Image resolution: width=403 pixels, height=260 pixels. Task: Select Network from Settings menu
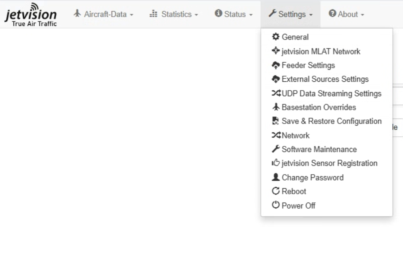pyautogui.click(x=295, y=136)
